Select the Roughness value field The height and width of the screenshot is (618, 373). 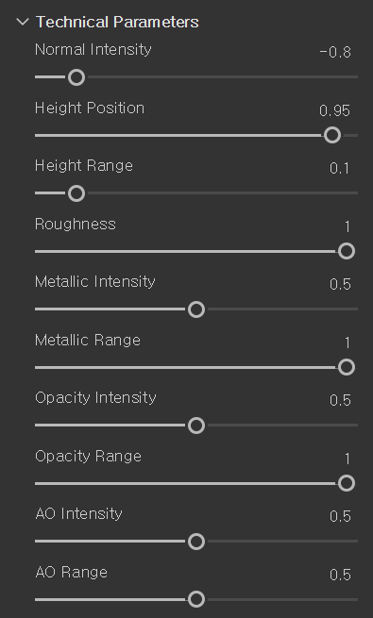pyautogui.click(x=348, y=226)
